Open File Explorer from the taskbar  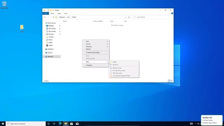click(x=66, y=124)
